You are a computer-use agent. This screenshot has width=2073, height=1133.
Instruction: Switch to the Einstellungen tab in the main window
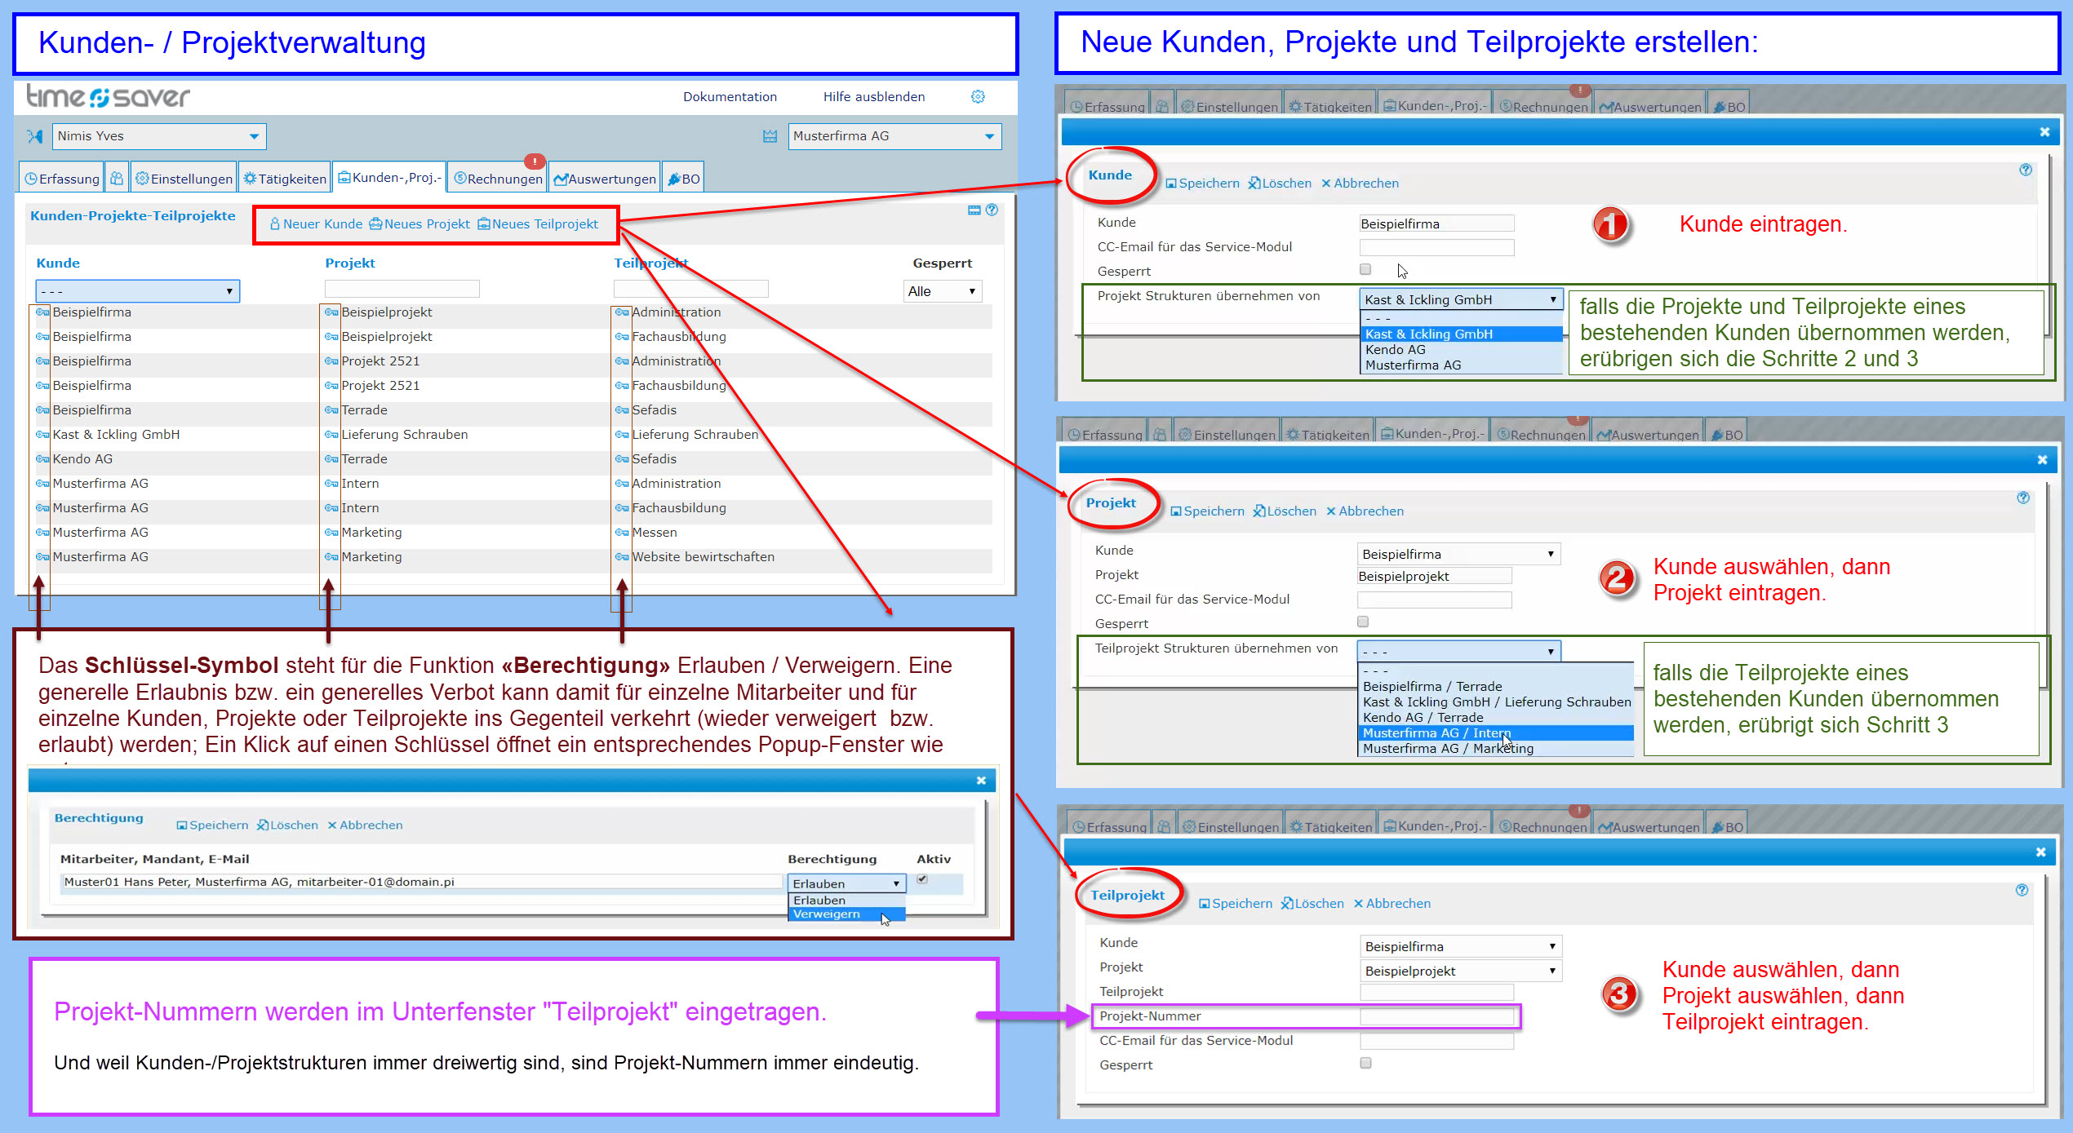(184, 179)
